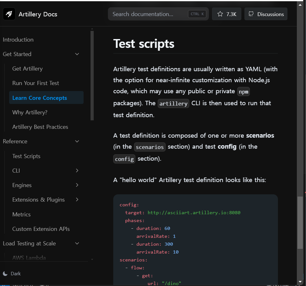Open the Discussions GitHub icon link
306x286 pixels.
pyautogui.click(x=251, y=14)
